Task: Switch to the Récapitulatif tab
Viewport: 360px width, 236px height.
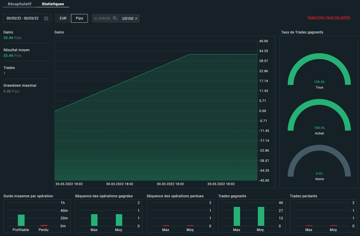Action: [x=19, y=4]
